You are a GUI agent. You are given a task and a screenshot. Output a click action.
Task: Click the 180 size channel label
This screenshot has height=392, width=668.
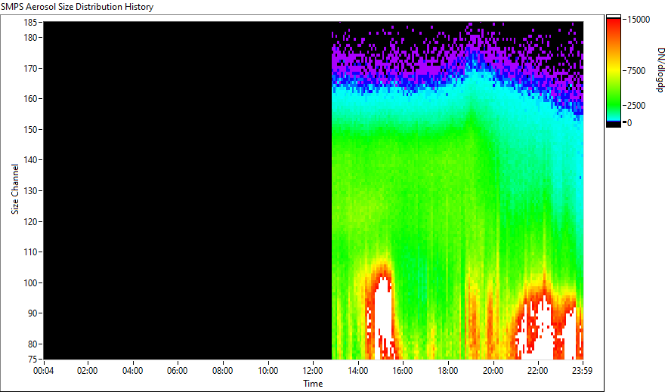click(29, 38)
